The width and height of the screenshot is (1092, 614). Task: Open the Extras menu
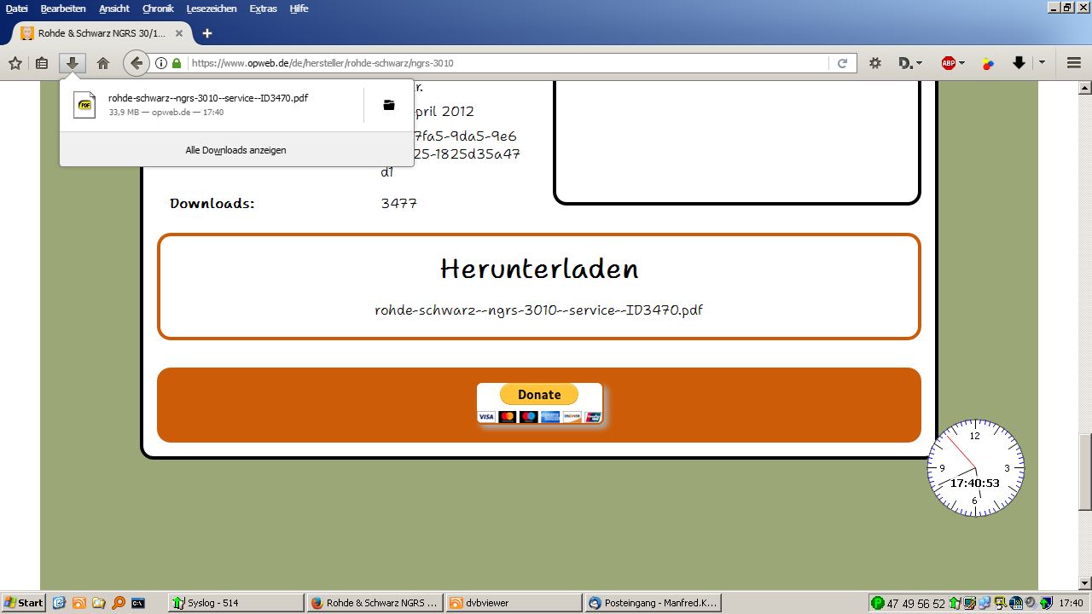click(x=264, y=9)
